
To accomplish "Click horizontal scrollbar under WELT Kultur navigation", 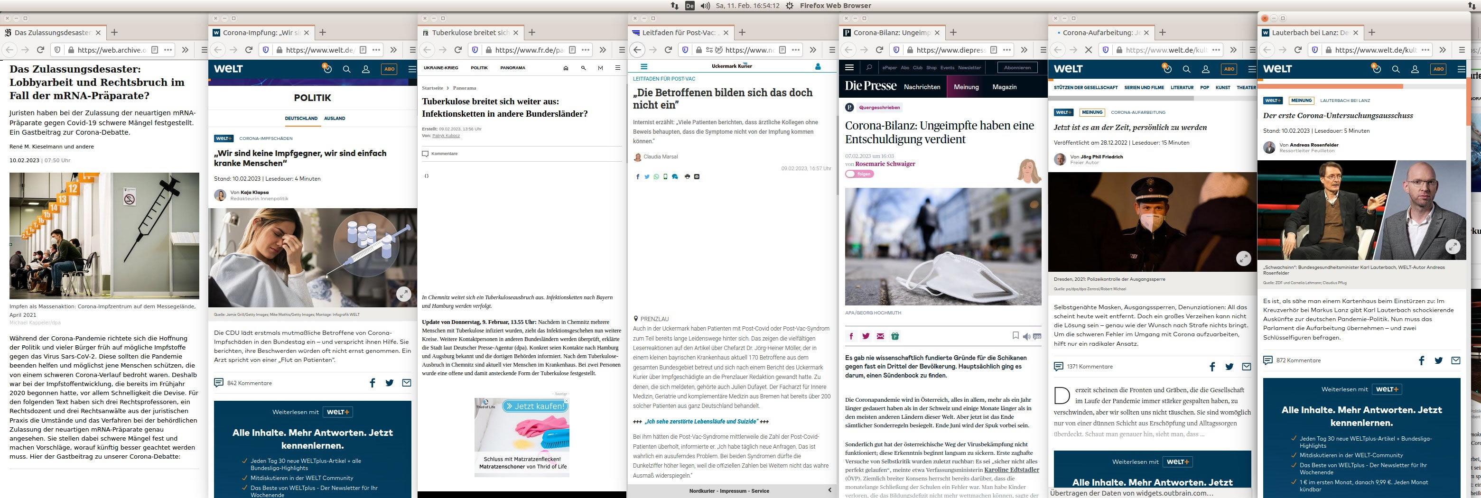I will pos(1121,98).
